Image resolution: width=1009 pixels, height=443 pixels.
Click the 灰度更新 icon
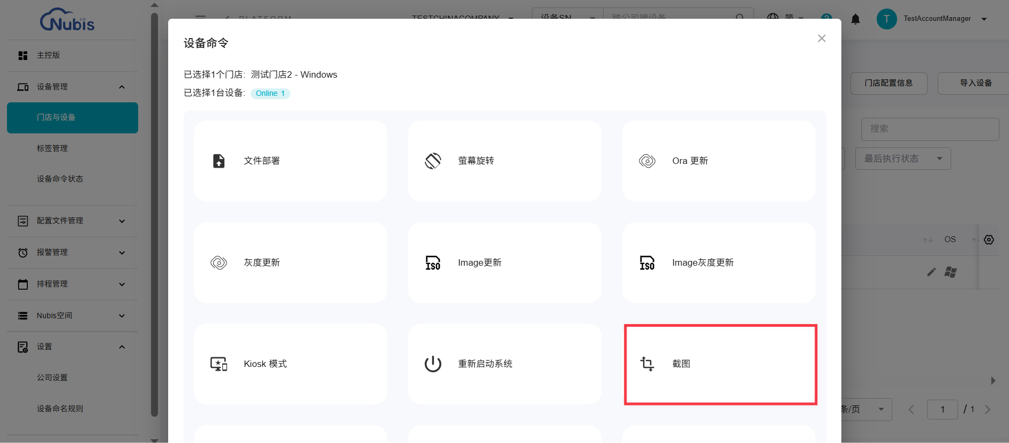coord(219,262)
